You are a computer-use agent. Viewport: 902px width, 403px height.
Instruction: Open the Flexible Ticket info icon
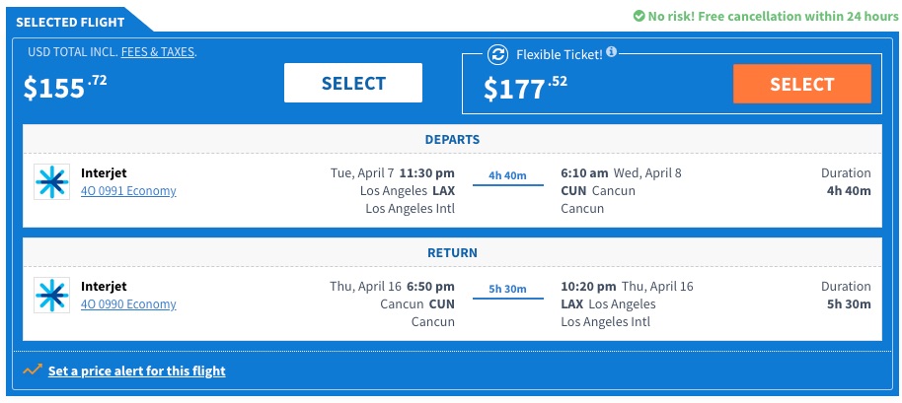[x=611, y=51]
